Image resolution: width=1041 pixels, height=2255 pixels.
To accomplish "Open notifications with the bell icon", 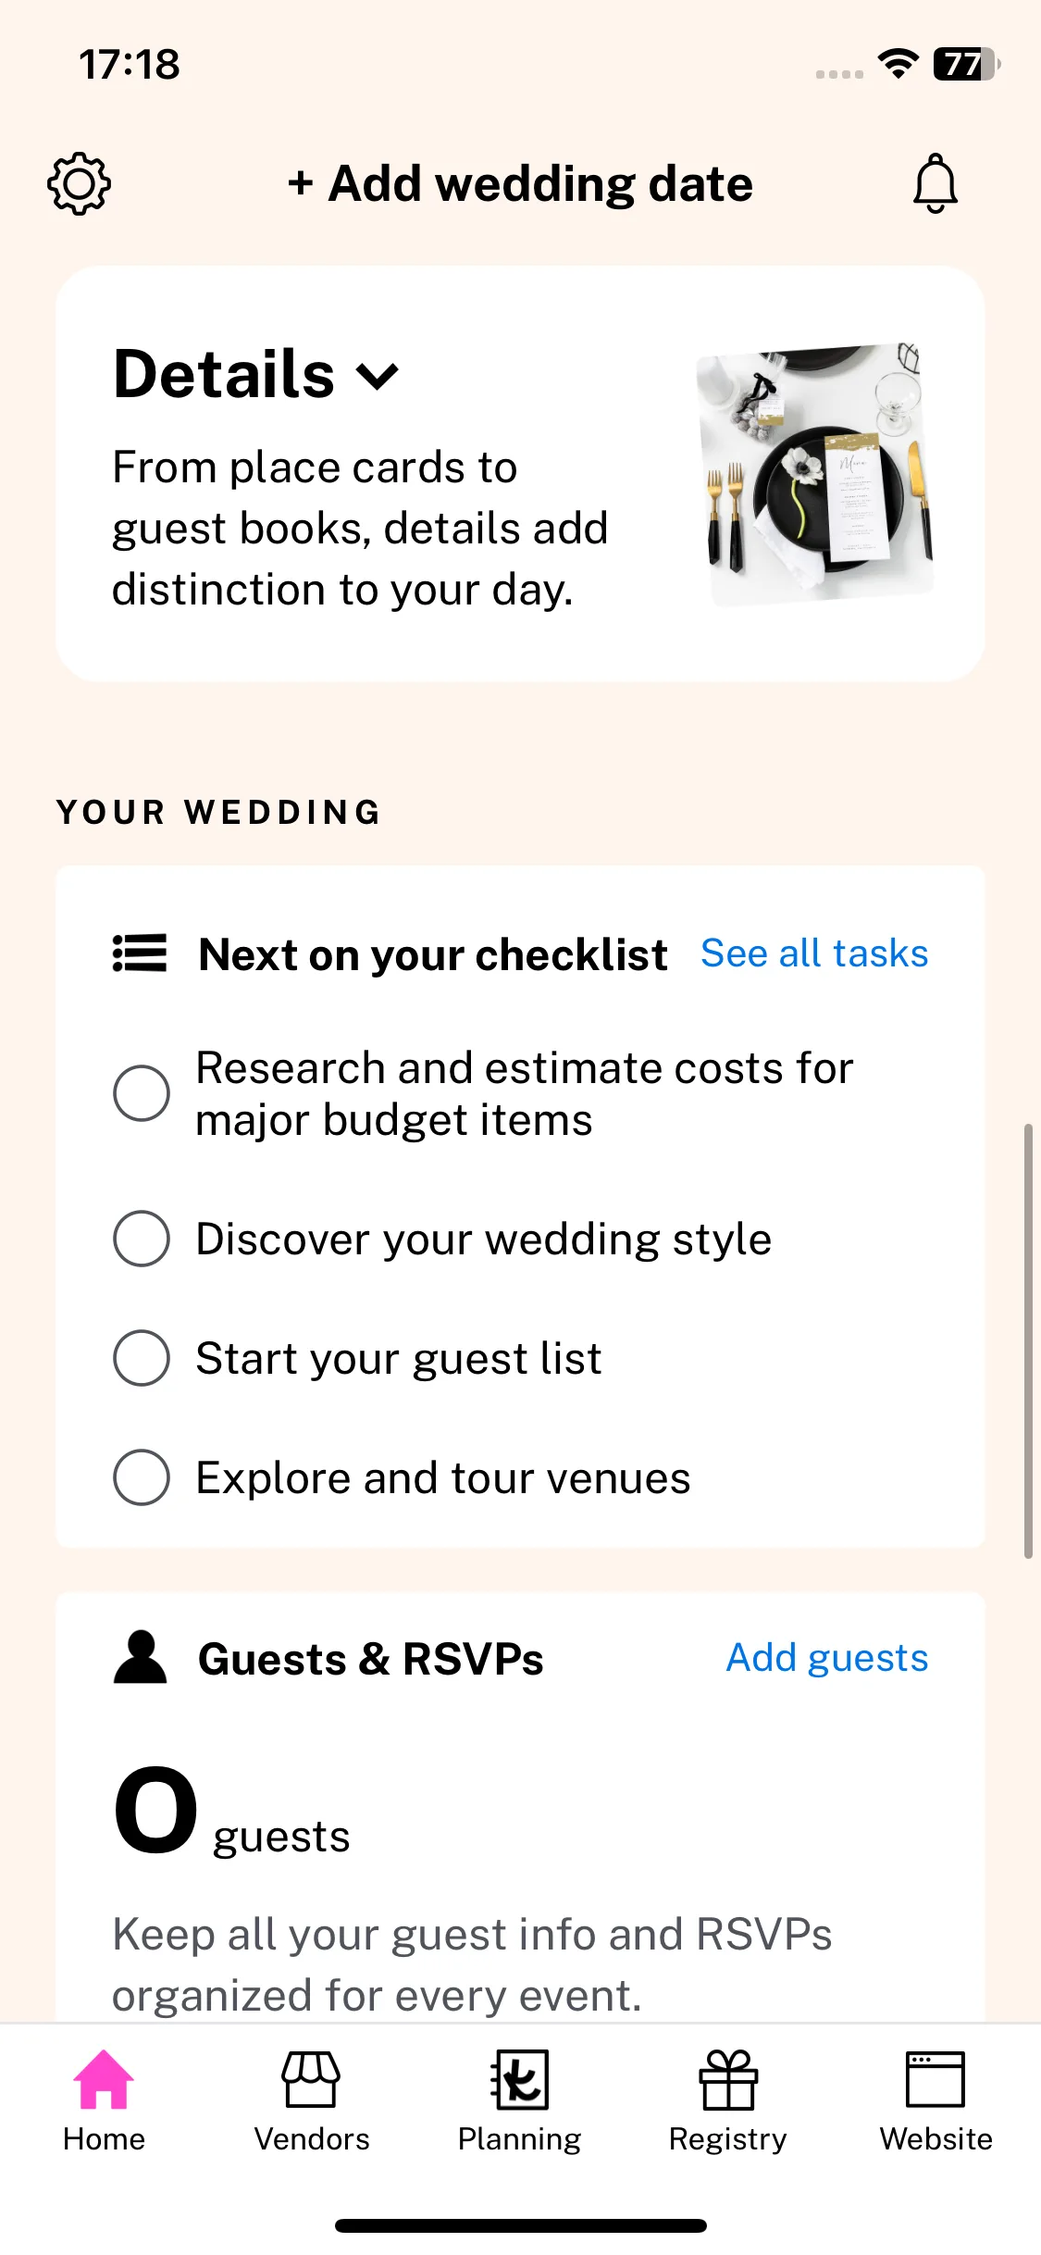I will (x=936, y=183).
